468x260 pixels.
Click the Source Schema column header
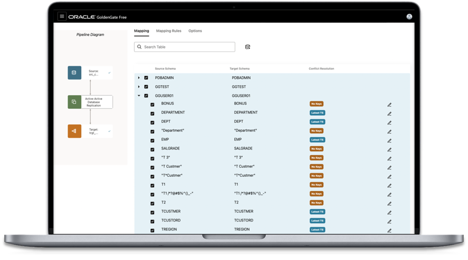[165, 69]
